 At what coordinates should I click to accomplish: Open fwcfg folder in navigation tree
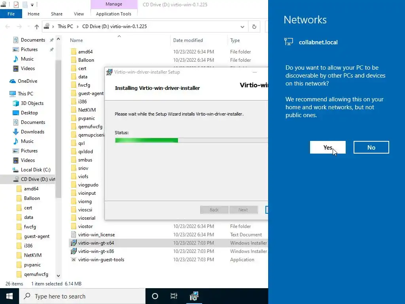[x=30, y=227]
